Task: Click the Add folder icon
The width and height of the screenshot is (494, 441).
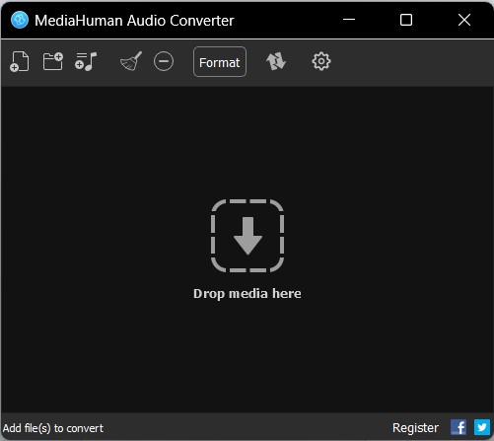Action: tap(53, 61)
